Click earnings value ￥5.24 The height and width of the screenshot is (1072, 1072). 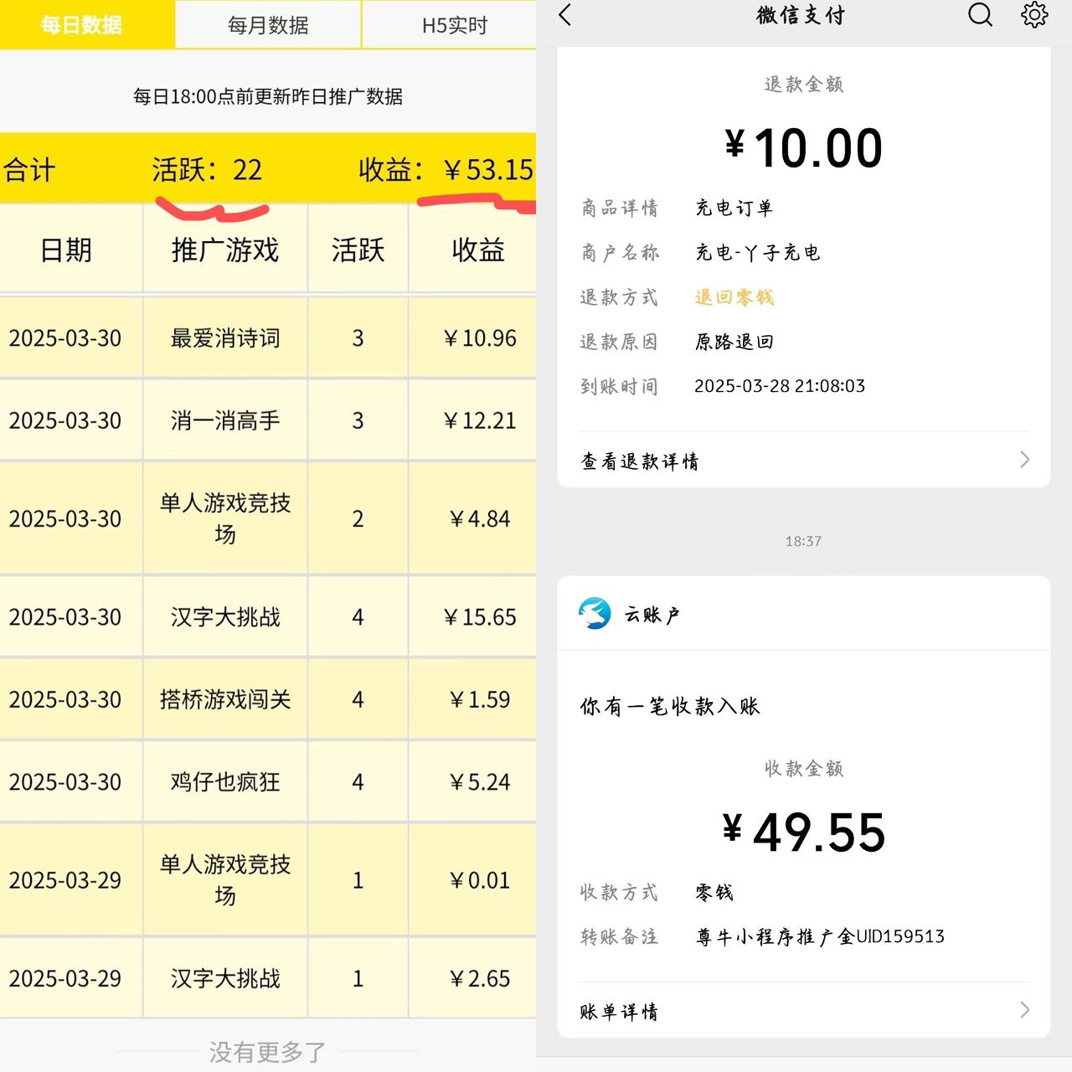[x=480, y=781]
